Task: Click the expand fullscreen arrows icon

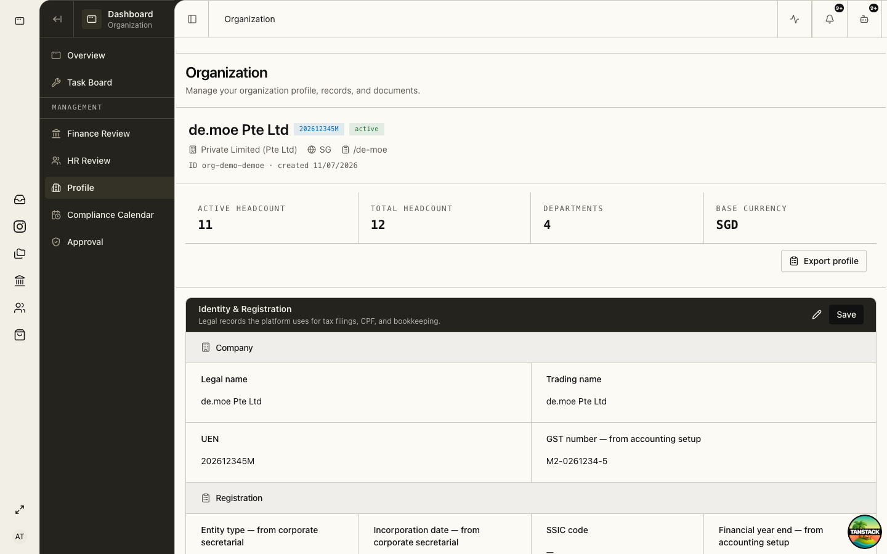Action: (x=20, y=510)
